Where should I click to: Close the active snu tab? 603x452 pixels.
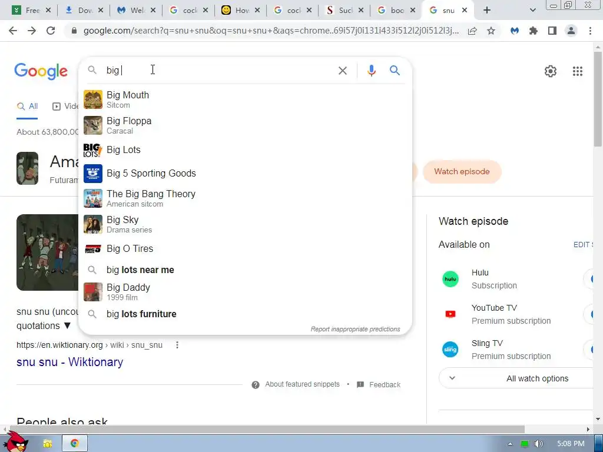tap(464, 11)
